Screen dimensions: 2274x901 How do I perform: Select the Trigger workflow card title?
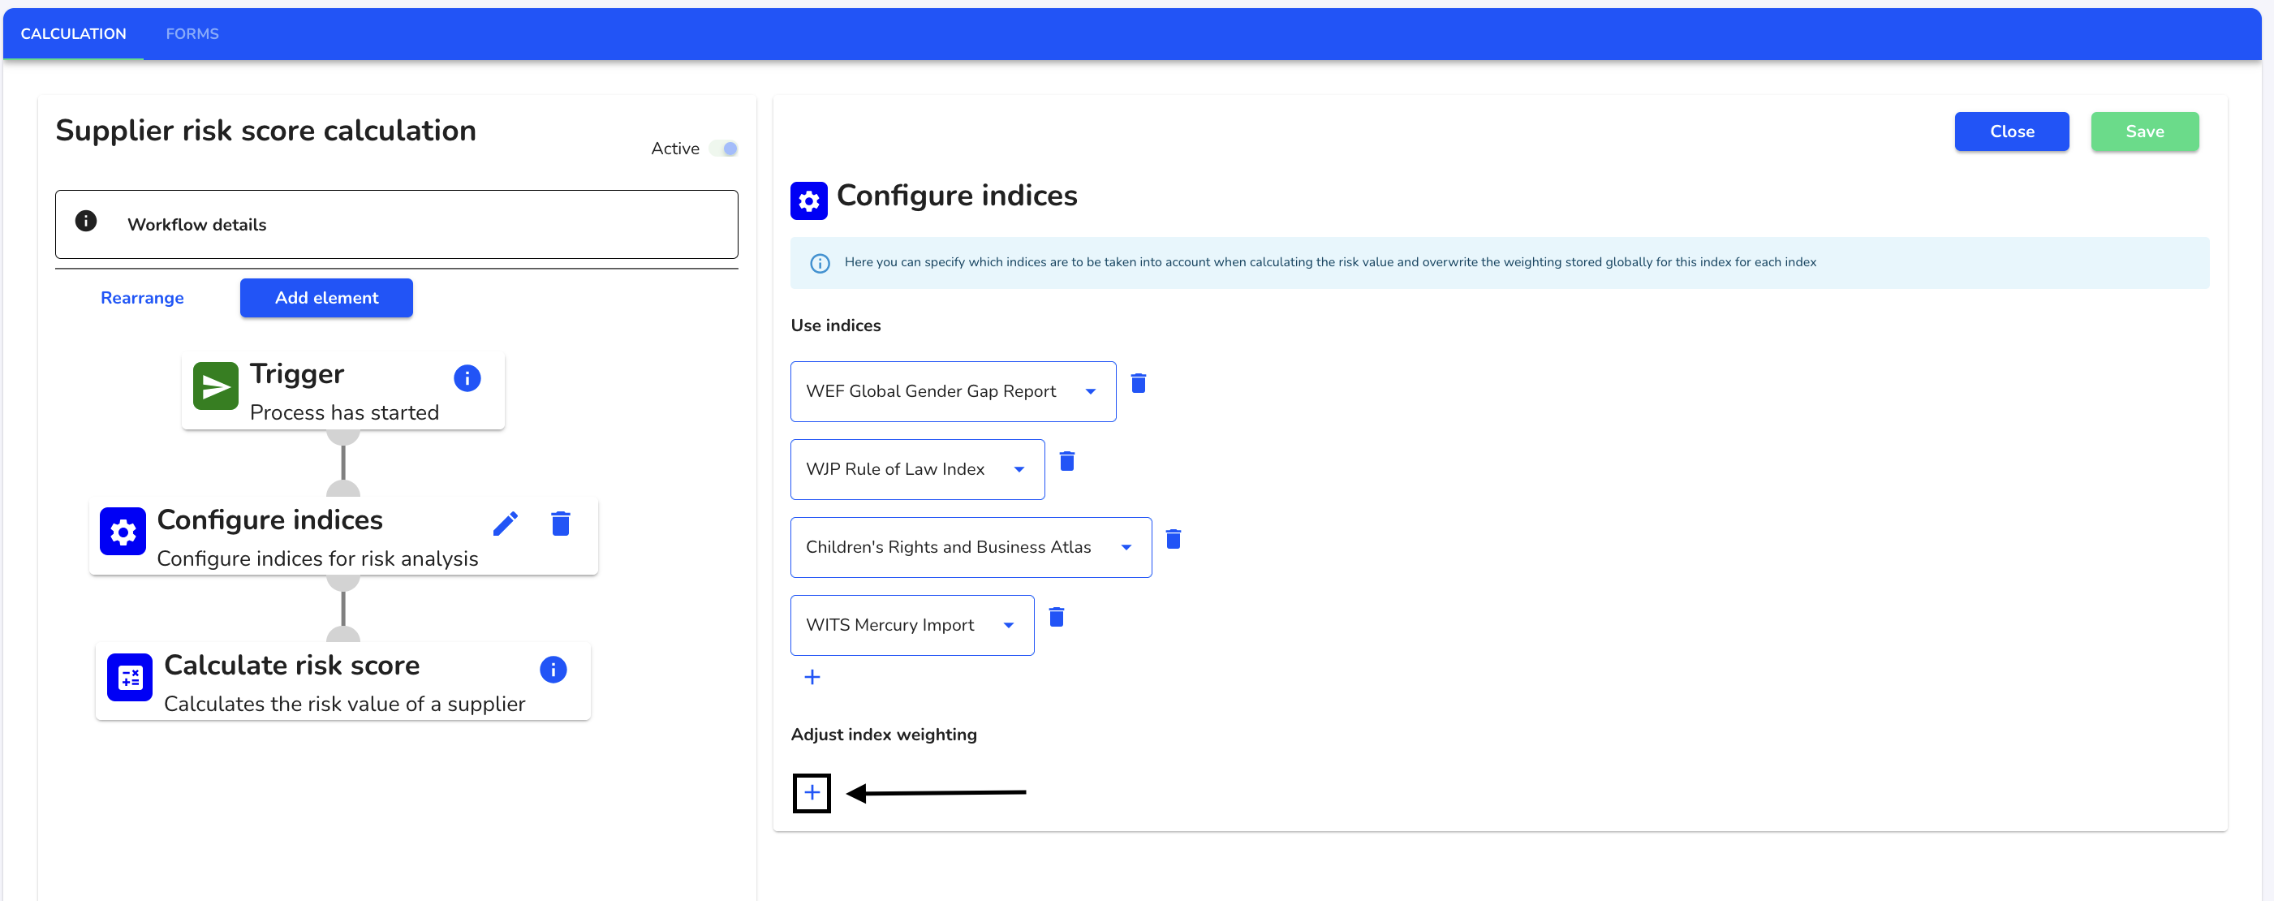click(x=296, y=373)
